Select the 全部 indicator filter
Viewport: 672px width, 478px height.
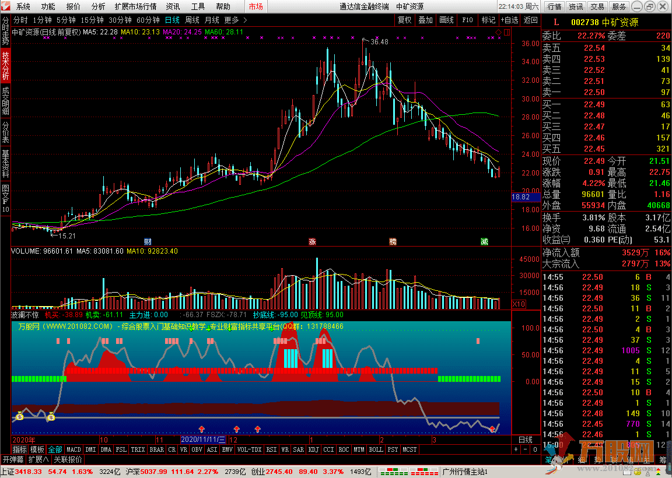tap(55, 450)
